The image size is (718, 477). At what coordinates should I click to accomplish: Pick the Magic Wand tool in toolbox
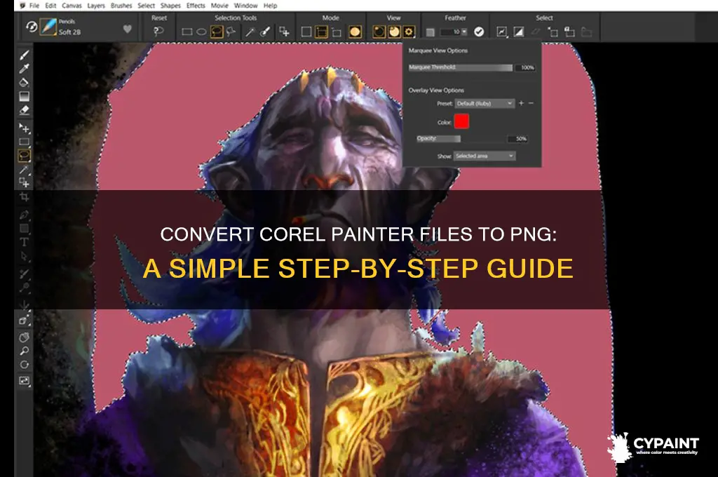tap(25, 170)
